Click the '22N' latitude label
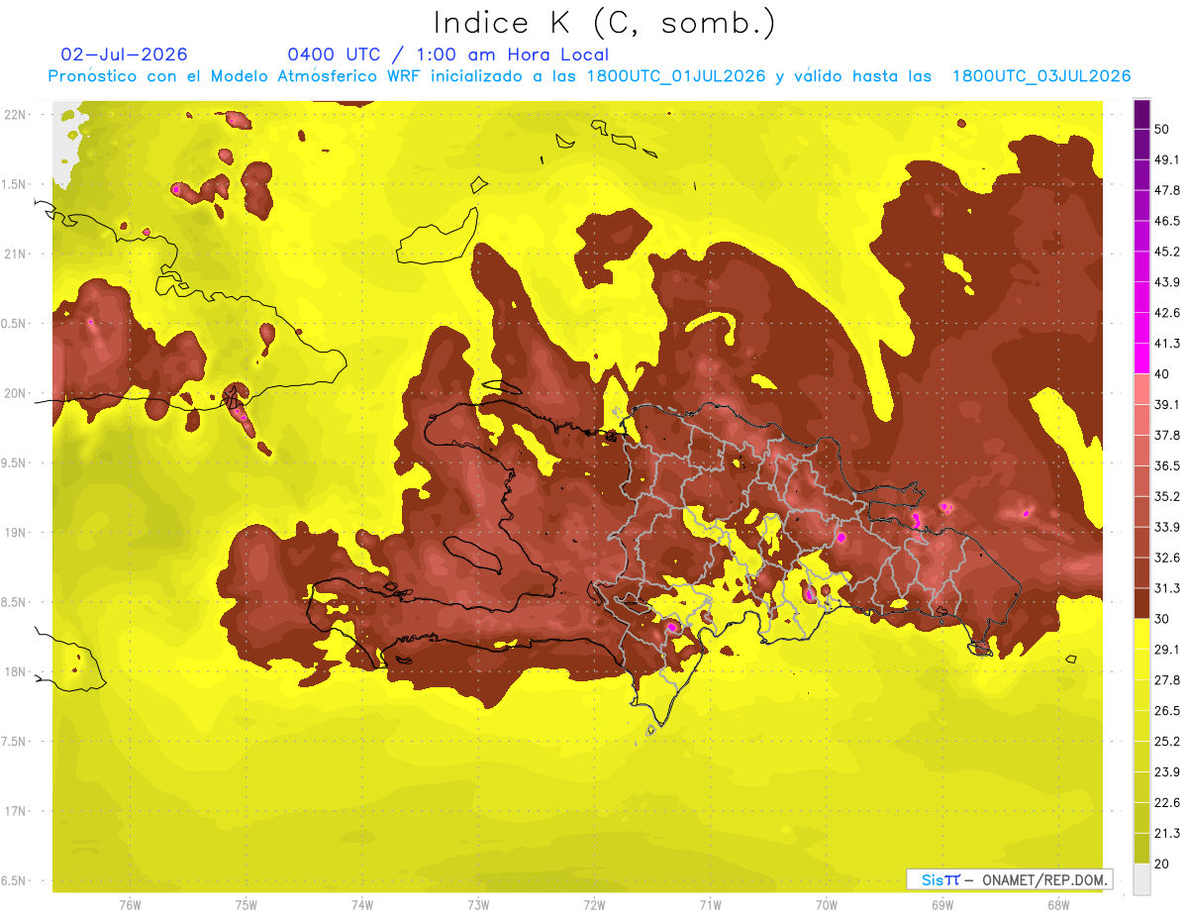This screenshot has height=918, width=1188. (x=15, y=115)
